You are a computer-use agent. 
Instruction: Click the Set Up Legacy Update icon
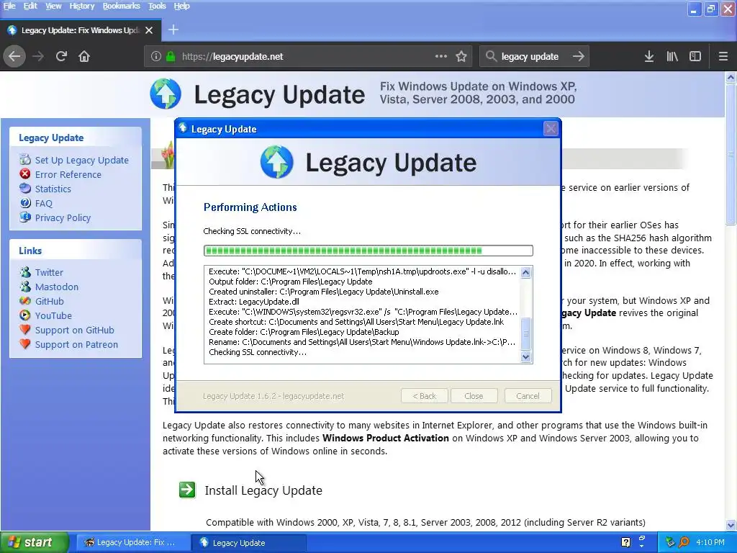tap(25, 159)
